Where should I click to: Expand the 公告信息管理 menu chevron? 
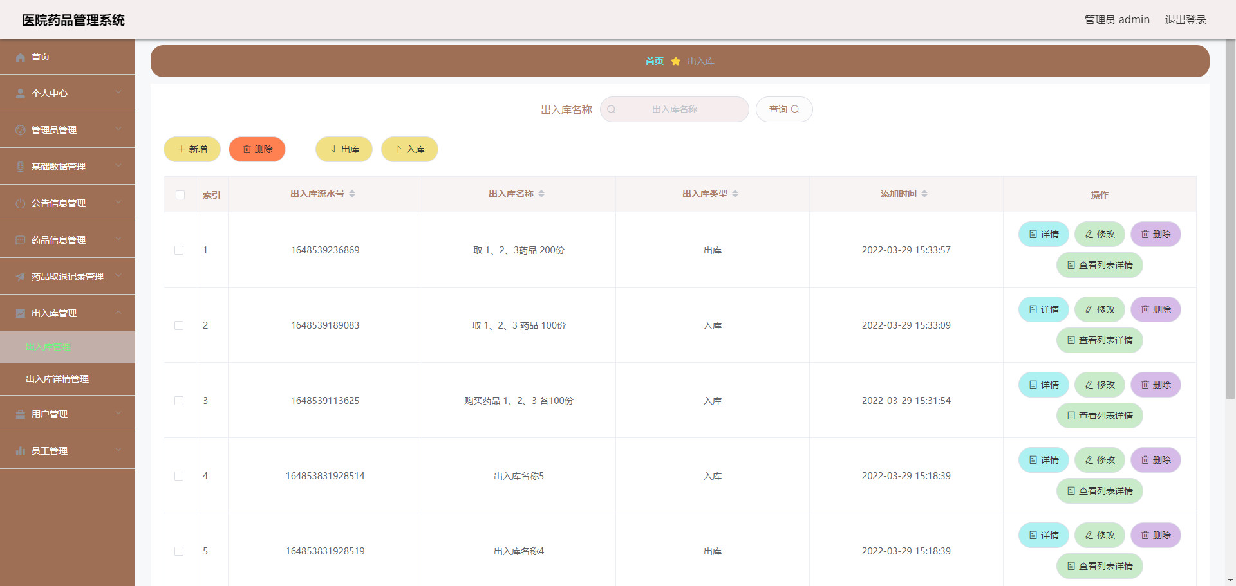coord(118,203)
